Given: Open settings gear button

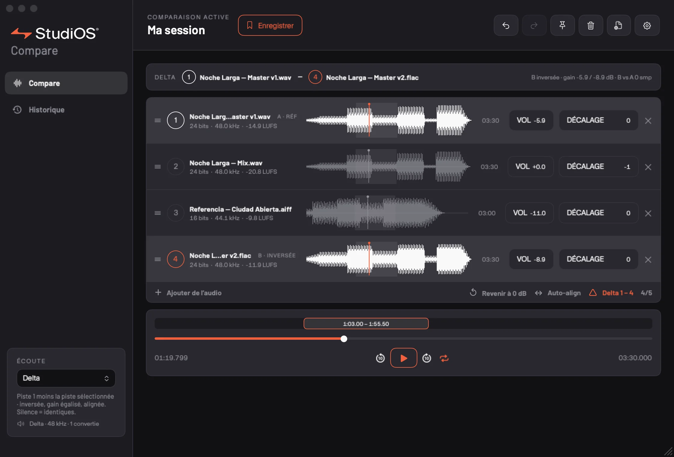Looking at the screenshot, I should point(647,26).
